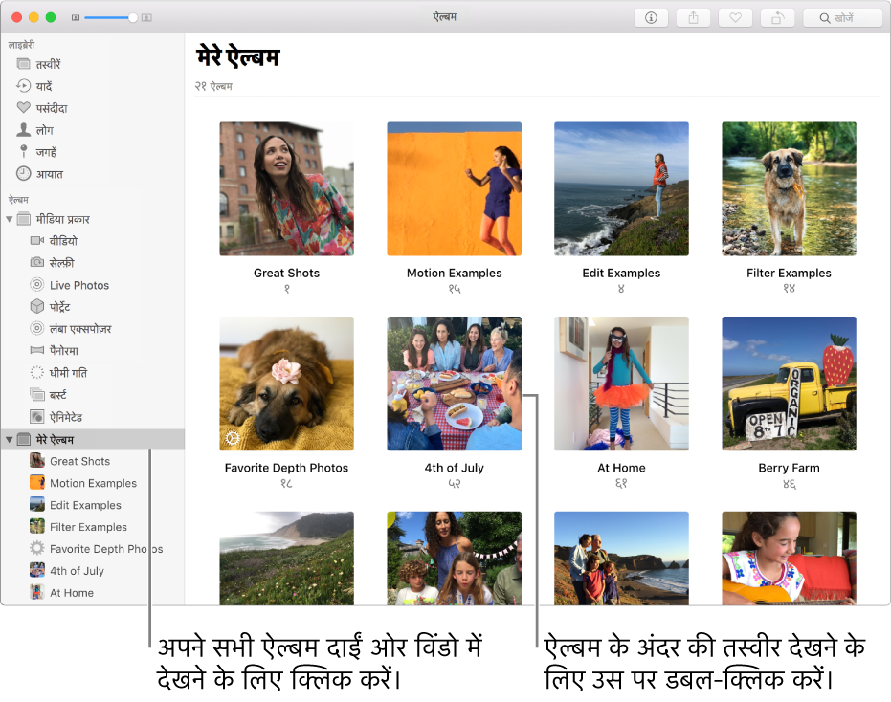Click the Share icon in the toolbar

[693, 16]
